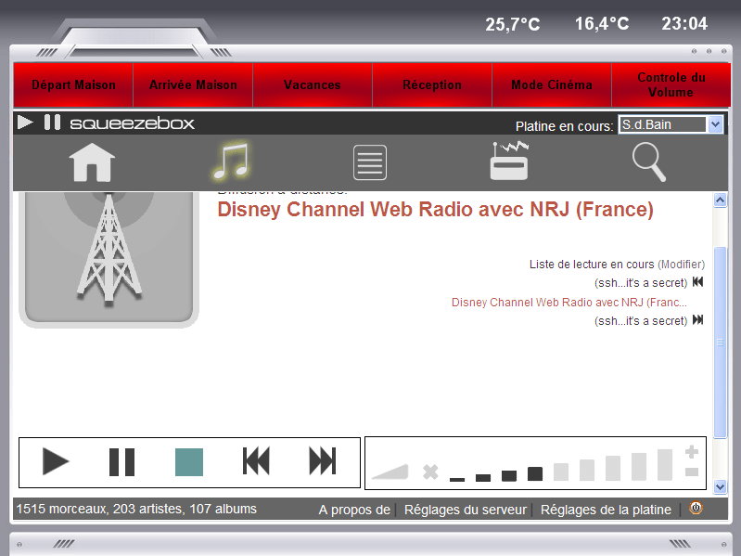Skip to next track in bottom controls
The image size is (741, 556).
[x=323, y=461]
